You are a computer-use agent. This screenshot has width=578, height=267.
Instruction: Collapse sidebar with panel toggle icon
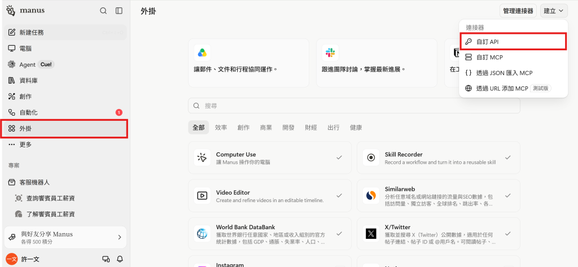point(119,11)
